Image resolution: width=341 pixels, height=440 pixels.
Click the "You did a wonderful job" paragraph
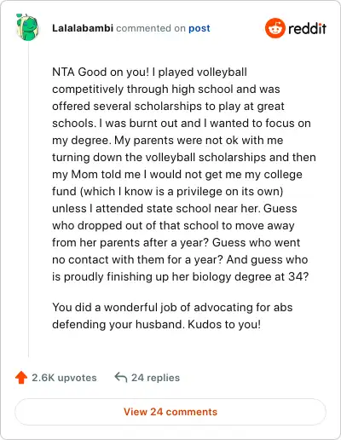pos(172,316)
